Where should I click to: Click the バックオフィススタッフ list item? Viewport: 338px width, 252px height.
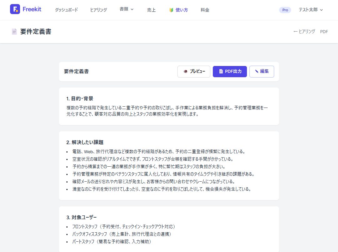[121, 234]
